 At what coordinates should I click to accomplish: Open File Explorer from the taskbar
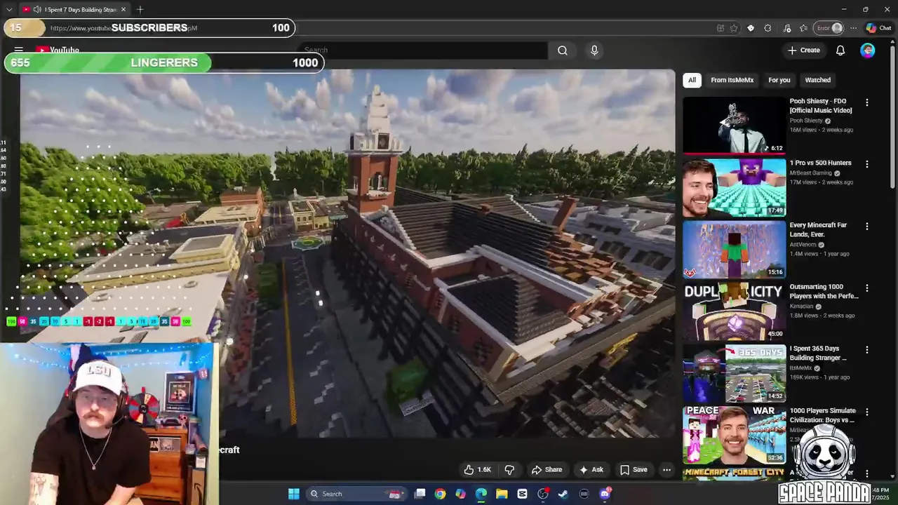(502, 494)
